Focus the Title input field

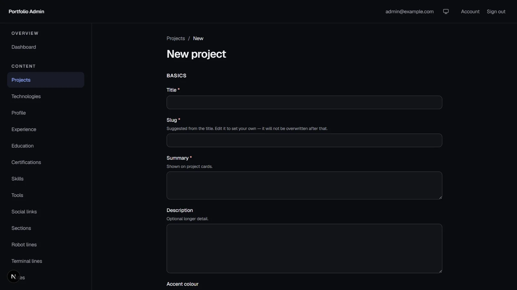304,102
